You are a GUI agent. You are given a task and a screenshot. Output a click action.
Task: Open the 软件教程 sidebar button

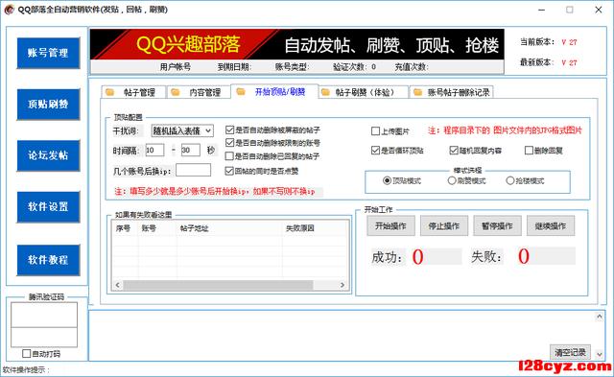(x=48, y=260)
